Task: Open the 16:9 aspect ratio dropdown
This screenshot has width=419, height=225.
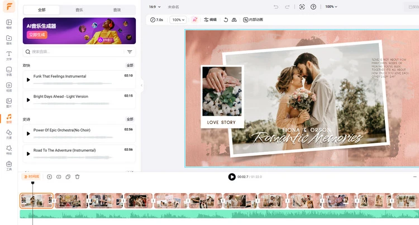Action: [x=155, y=7]
